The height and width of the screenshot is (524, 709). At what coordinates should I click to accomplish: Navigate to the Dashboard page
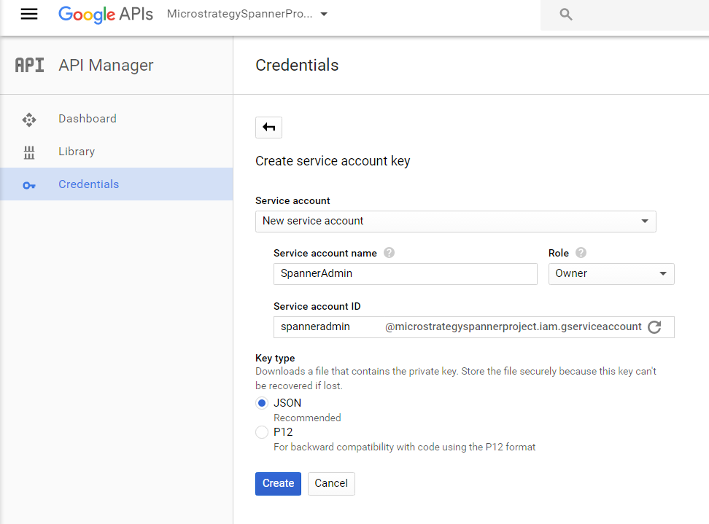click(x=87, y=119)
